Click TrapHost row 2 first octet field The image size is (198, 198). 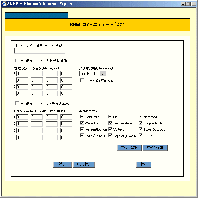pyautogui.click(x=22, y=124)
